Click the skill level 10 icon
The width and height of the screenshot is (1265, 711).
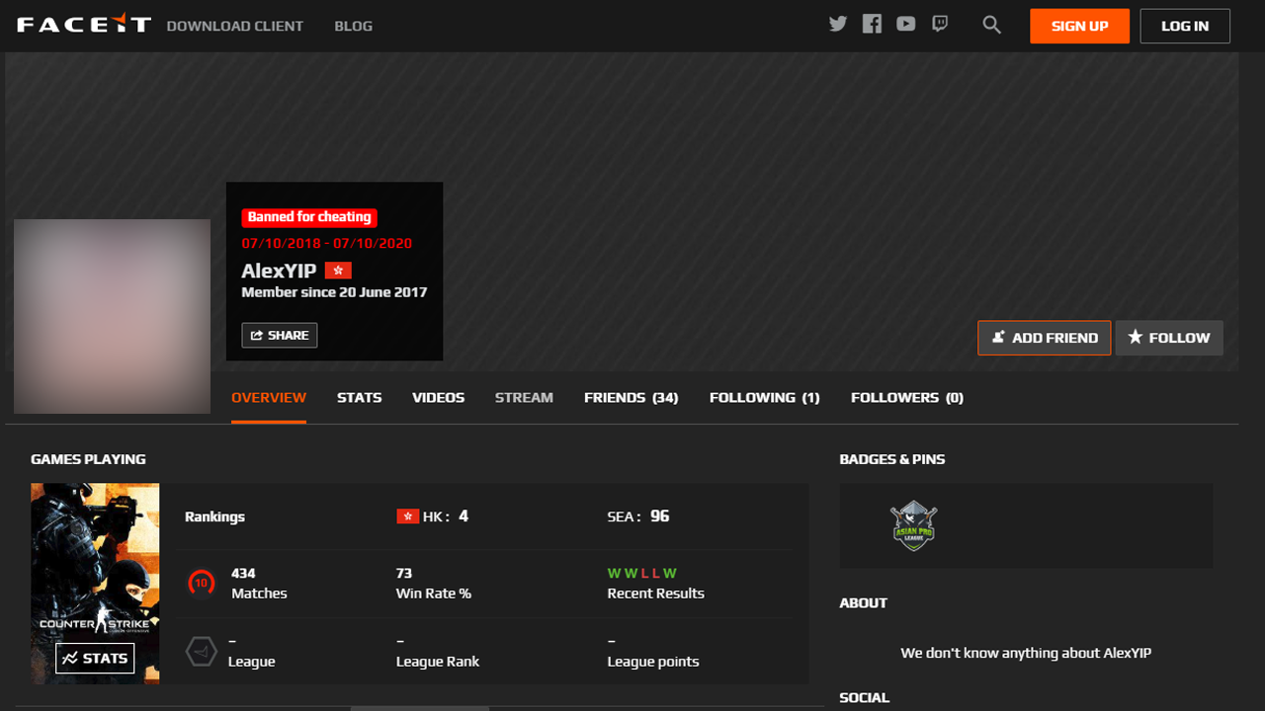click(x=202, y=584)
